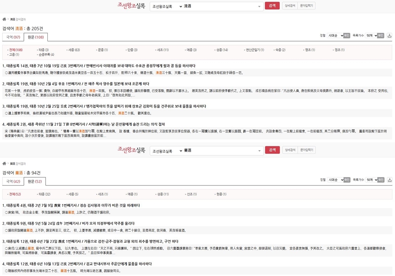Filter 淸酒 results by 세종 (63)

click(x=73, y=50)
